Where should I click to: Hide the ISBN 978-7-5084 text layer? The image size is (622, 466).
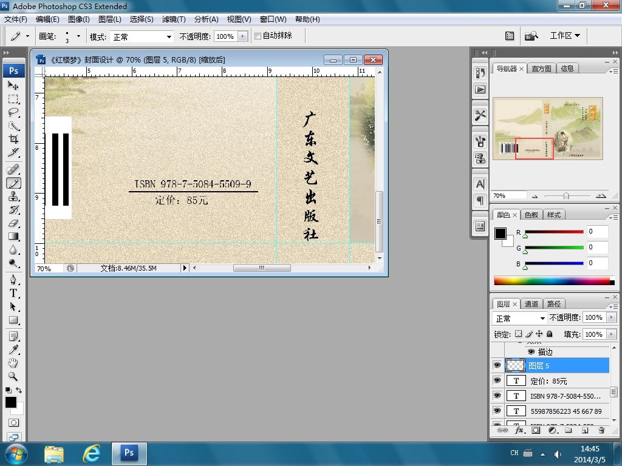click(497, 396)
